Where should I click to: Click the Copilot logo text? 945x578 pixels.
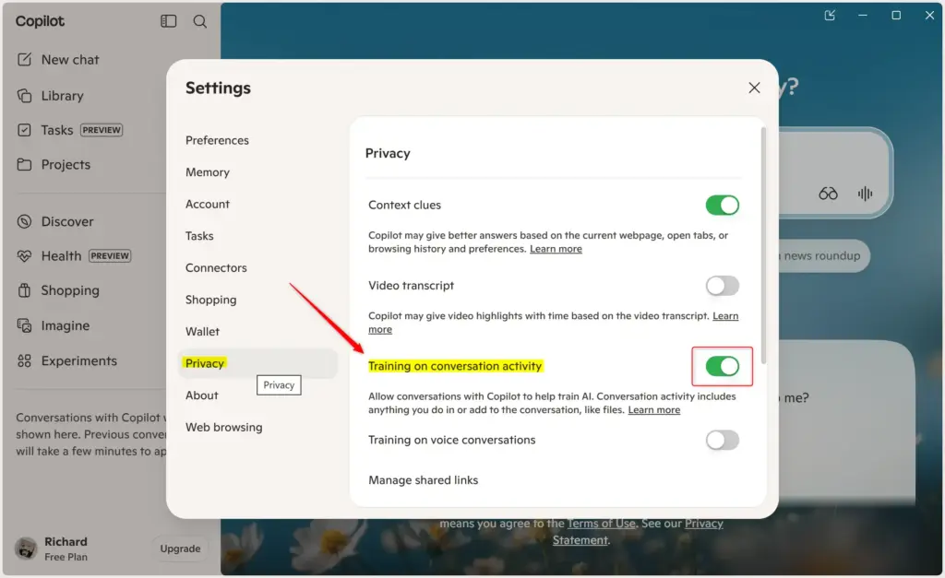coord(40,21)
